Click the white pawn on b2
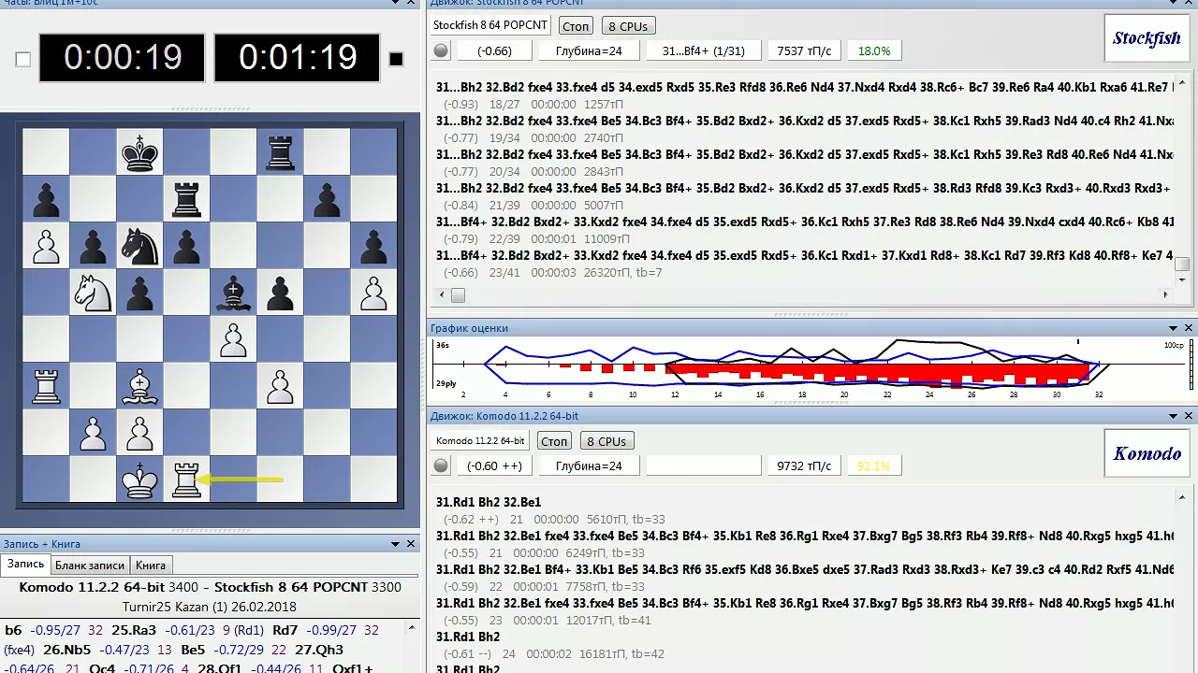Screen dimensions: 1198x673 point(93,433)
